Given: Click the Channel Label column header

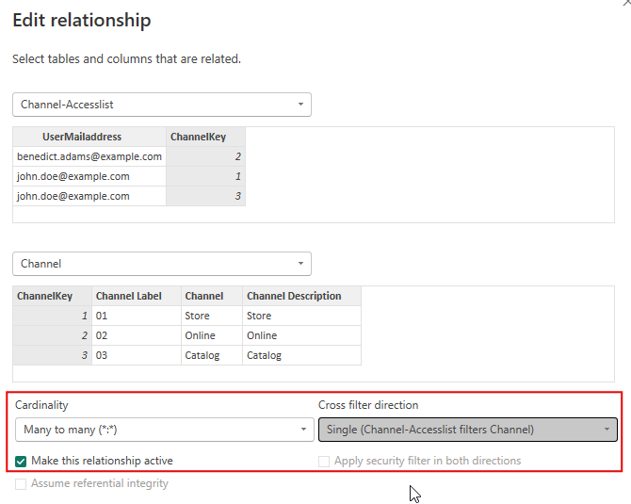Looking at the screenshot, I should coord(129,296).
